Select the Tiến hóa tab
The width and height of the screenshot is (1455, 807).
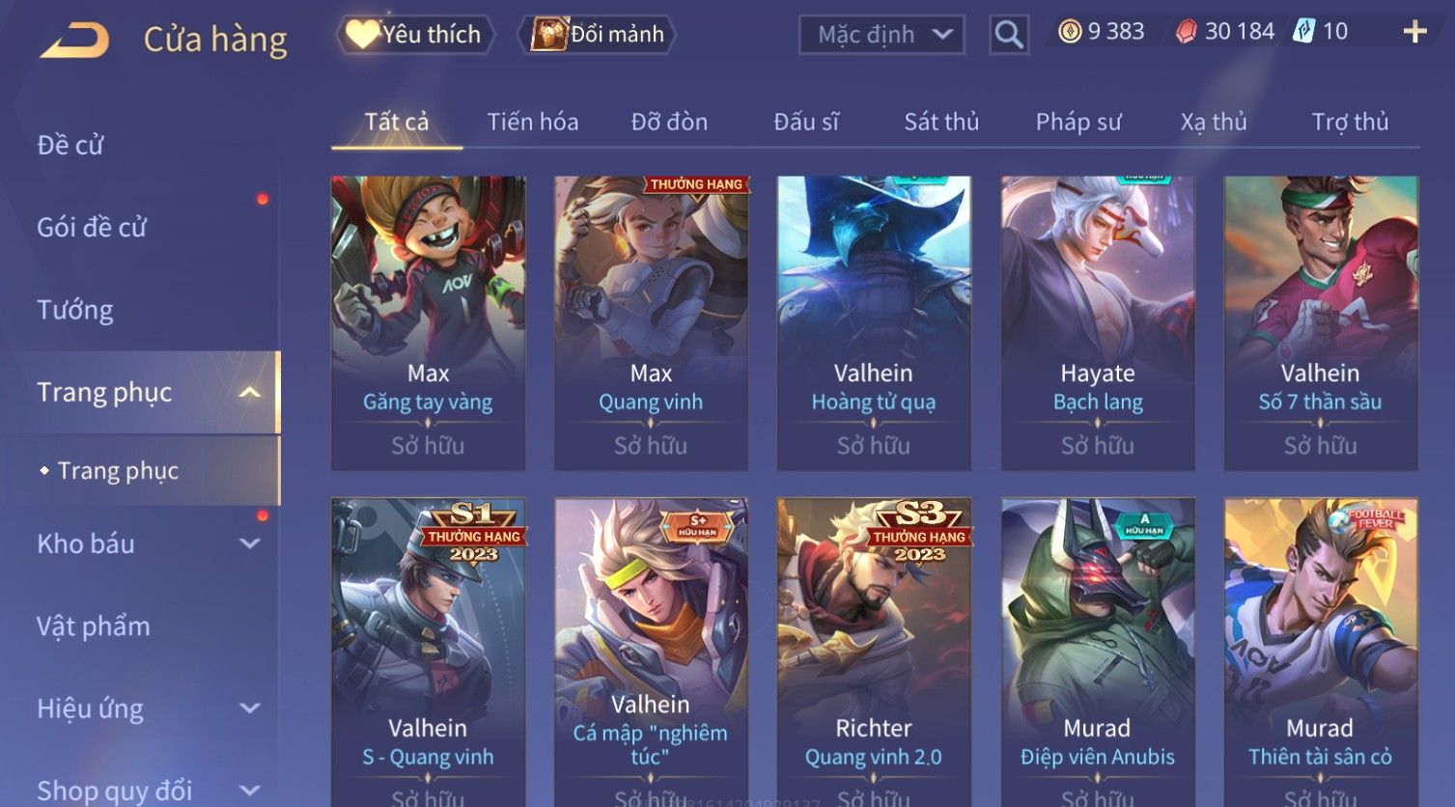click(533, 122)
